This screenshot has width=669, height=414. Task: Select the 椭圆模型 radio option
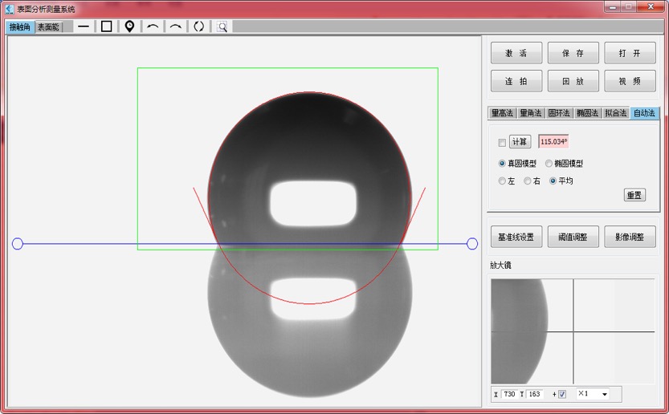549,164
